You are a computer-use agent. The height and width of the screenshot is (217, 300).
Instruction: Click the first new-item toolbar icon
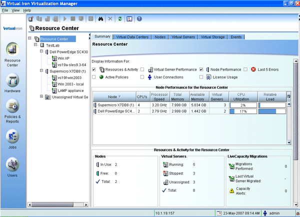31,19
